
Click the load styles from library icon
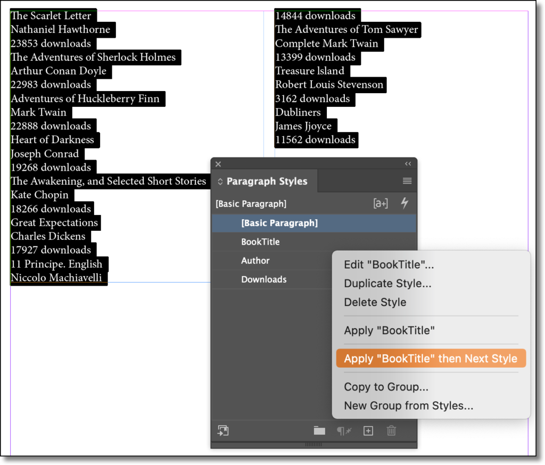pos(223,430)
